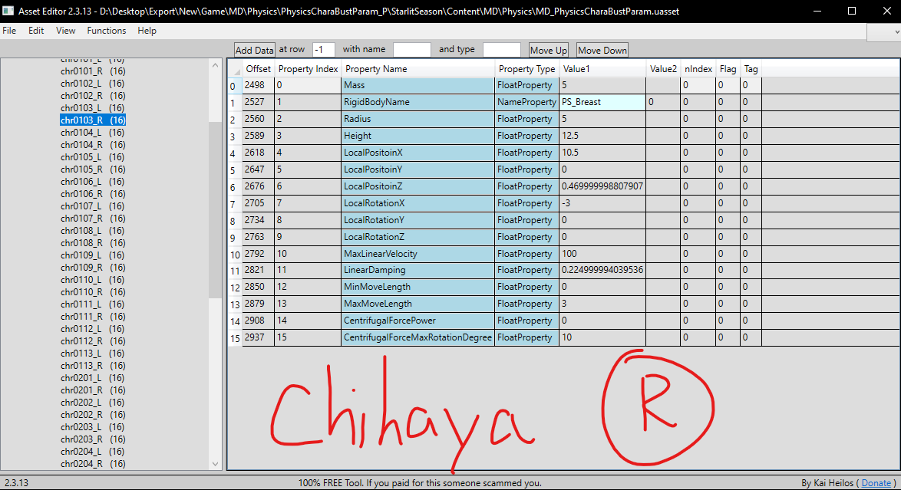Click the Radius property name cell

click(417, 119)
